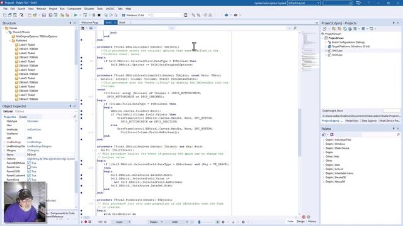Expand Delphi | Multi-Device palette category
Screen dimensions: 403x226
(323, 148)
